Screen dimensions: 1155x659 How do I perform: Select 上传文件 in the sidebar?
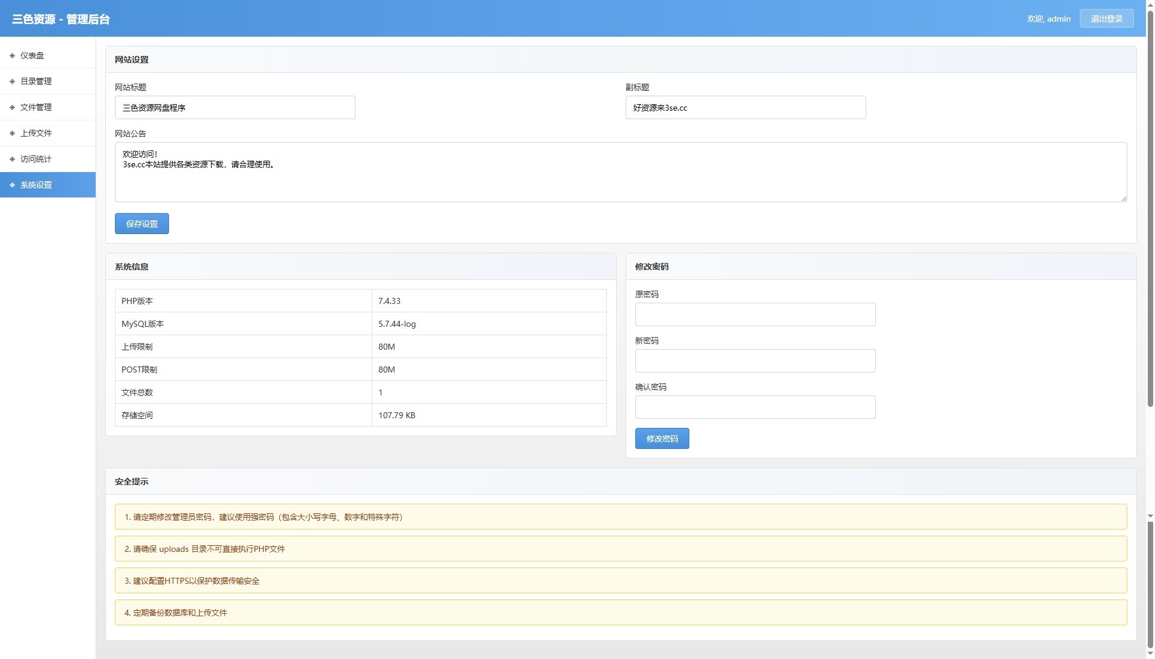click(36, 133)
